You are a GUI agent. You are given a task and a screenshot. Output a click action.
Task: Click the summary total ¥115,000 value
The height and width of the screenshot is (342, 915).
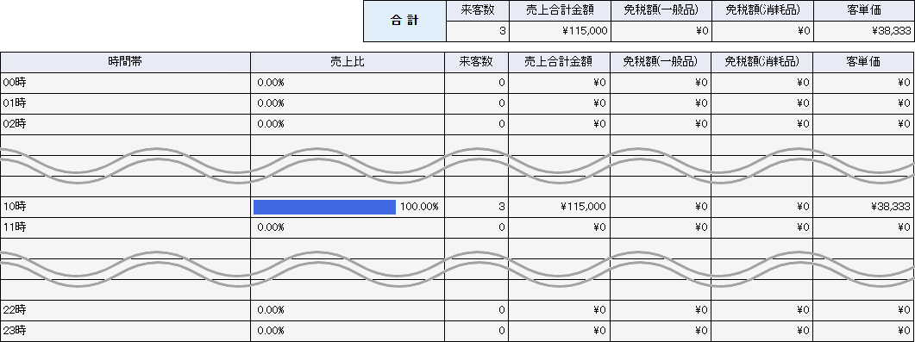(584, 32)
